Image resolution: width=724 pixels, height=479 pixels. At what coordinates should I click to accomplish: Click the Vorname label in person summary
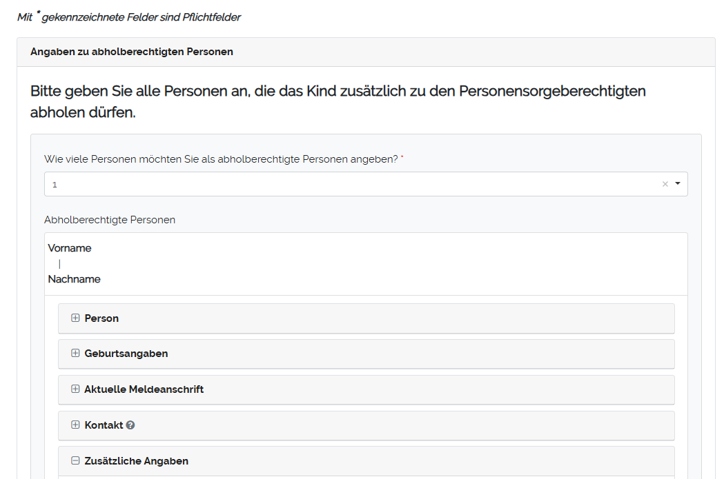[x=70, y=248]
